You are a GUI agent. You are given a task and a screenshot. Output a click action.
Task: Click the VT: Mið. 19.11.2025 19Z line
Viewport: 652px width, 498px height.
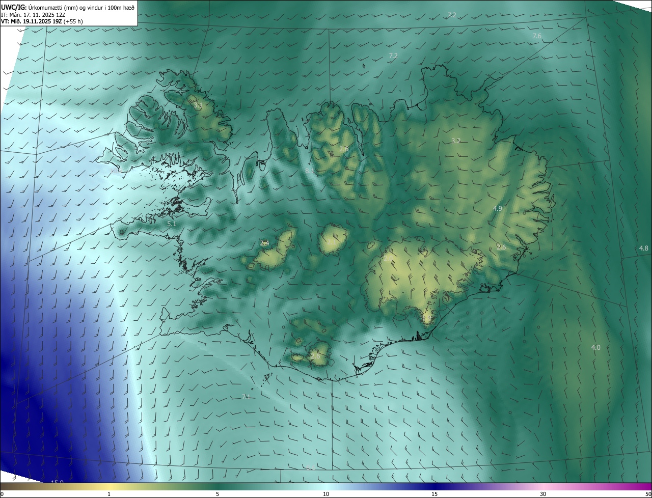tap(42, 21)
